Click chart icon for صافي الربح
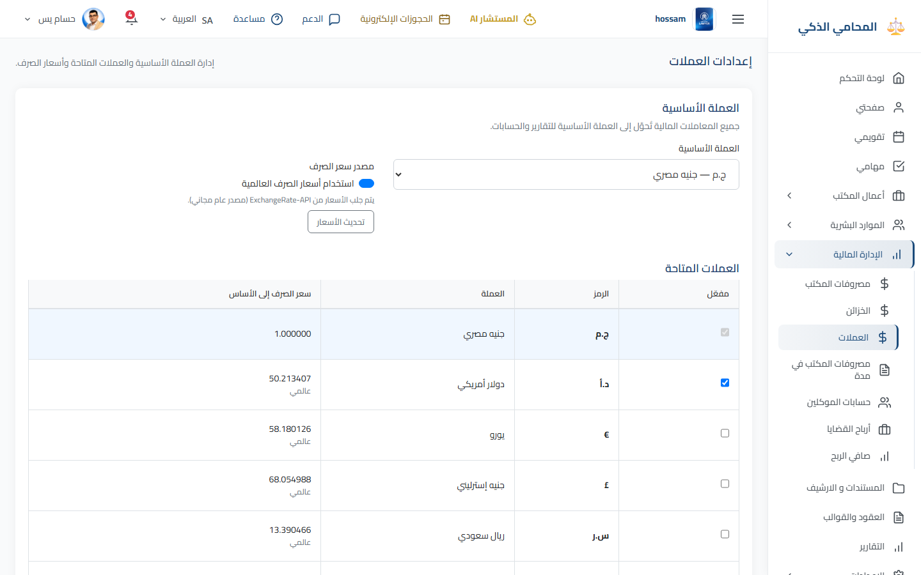The width and height of the screenshot is (921, 575). pyautogui.click(x=885, y=456)
